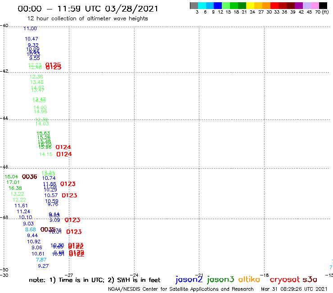Screen dimensions: 333x293
Task: Select the purple swatch in the color scale
Action: [x=299, y=5]
